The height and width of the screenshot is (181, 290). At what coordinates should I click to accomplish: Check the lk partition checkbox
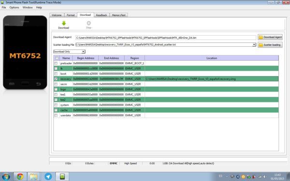tap(56, 69)
